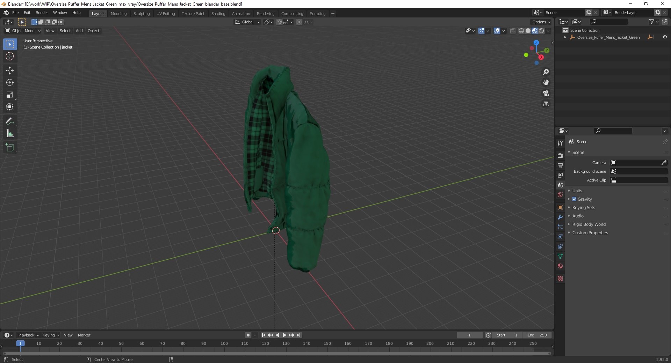Open the Render properties tab

(x=560, y=155)
